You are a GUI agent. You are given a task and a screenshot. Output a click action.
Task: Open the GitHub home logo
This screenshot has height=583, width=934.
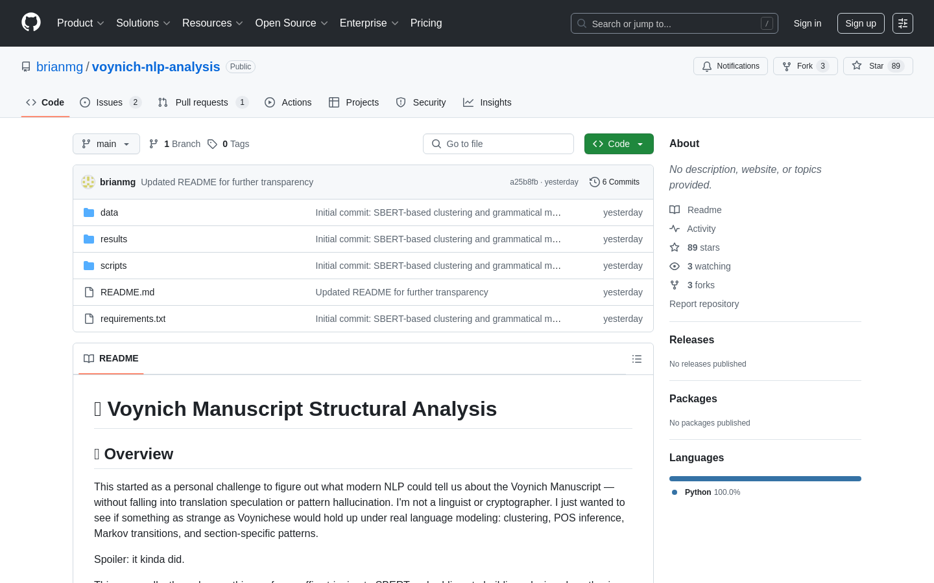[31, 23]
